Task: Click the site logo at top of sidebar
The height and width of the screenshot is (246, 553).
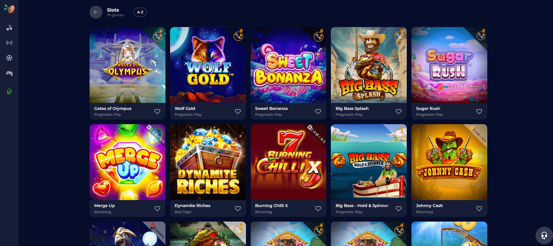Action: click(9, 9)
